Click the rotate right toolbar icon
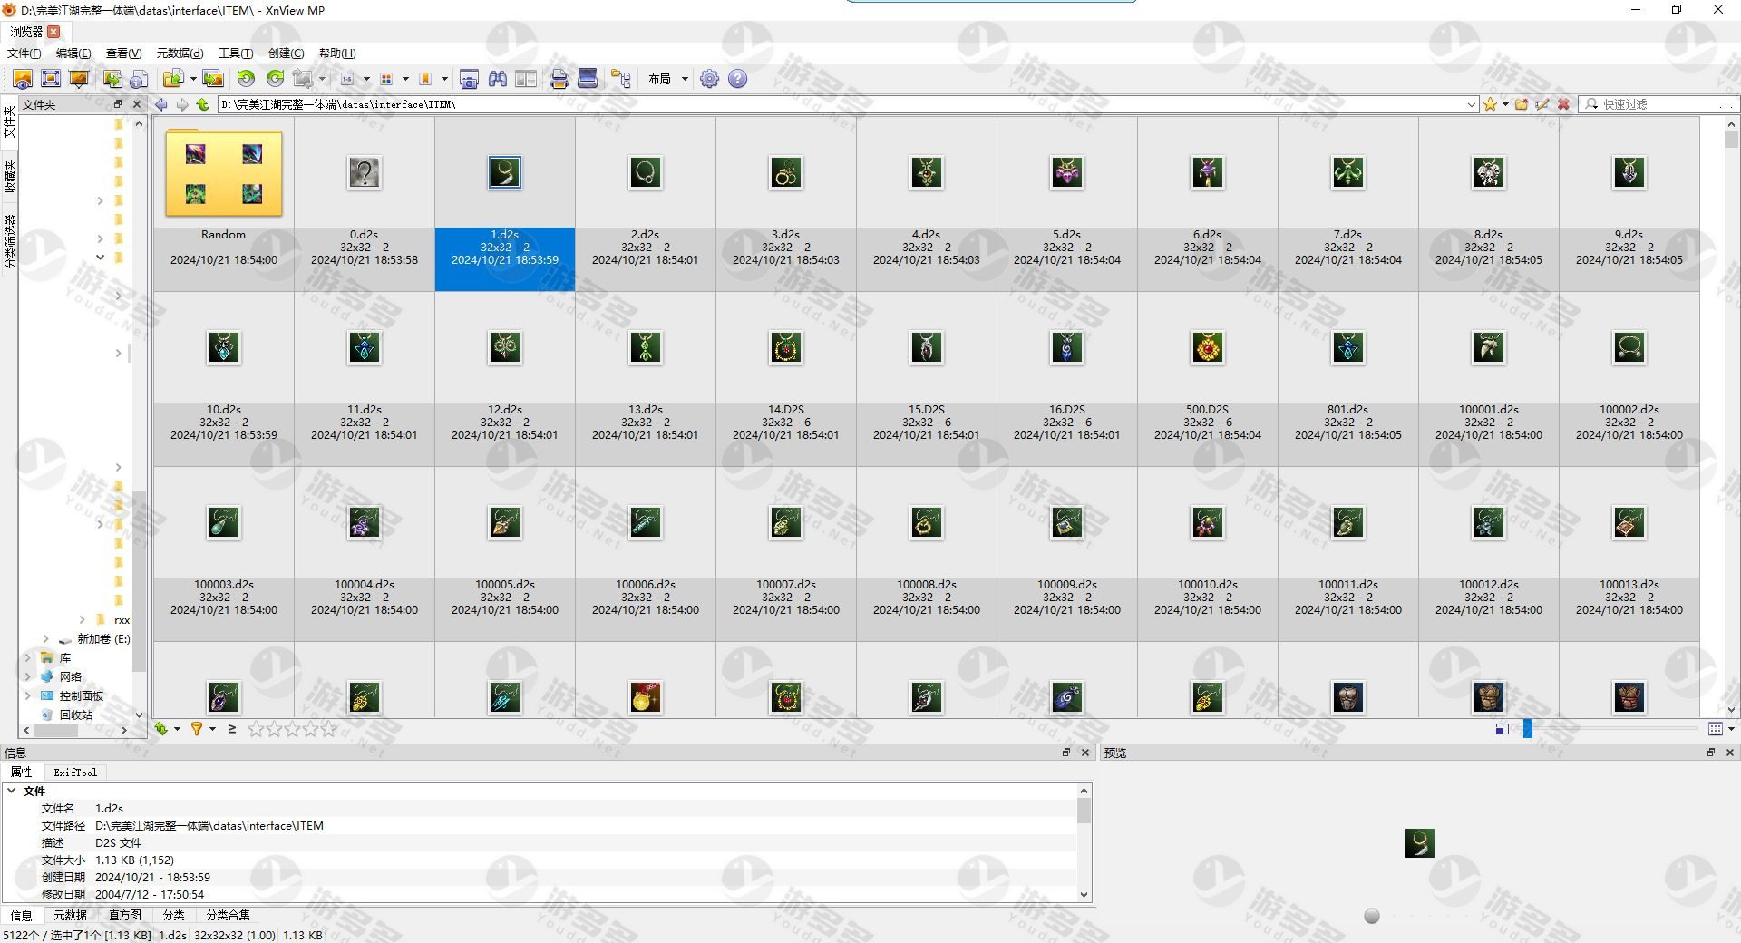 pyautogui.click(x=275, y=79)
